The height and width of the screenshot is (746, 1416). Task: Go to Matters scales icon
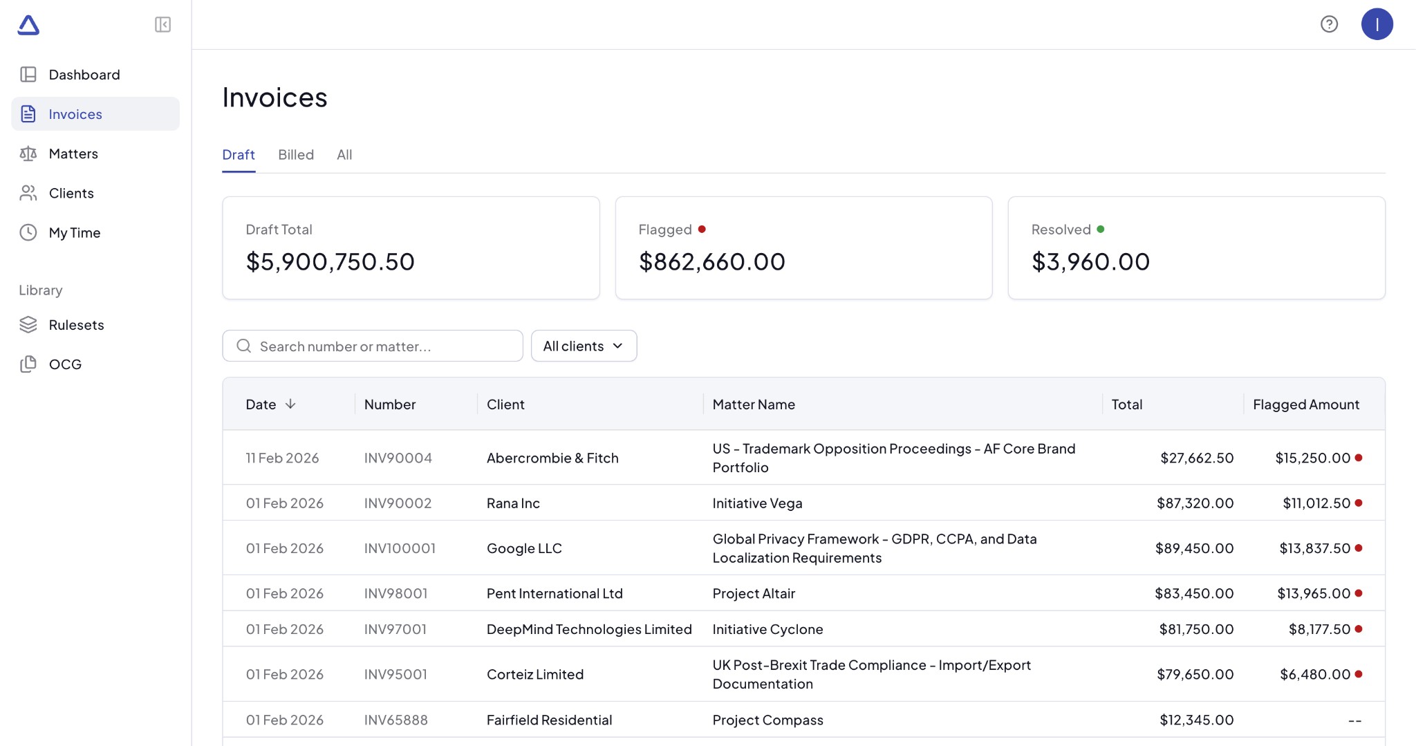click(28, 153)
